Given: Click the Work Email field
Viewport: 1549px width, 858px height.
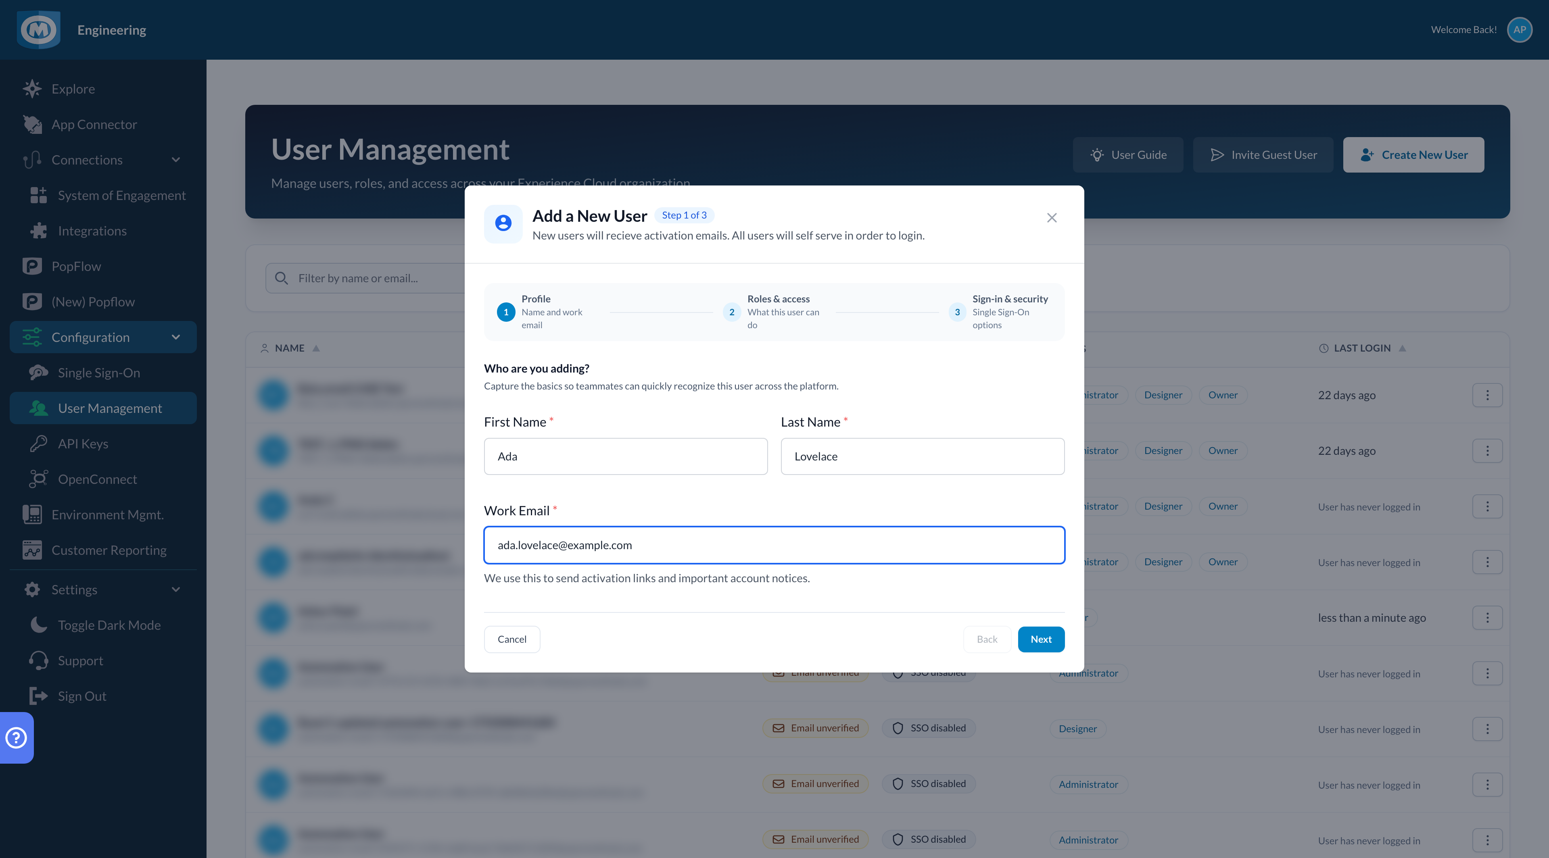Looking at the screenshot, I should [774, 545].
